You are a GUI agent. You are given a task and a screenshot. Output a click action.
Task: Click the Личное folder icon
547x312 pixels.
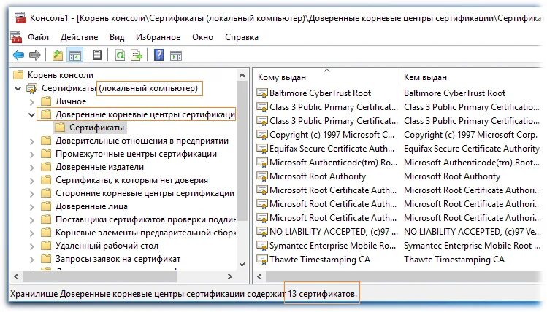click(46, 101)
